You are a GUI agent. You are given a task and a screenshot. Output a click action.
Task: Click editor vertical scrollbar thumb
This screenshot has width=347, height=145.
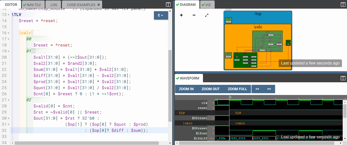(170, 86)
